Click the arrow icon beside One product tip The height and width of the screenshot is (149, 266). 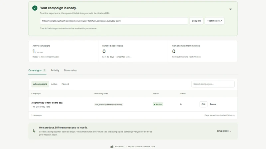[34, 131]
